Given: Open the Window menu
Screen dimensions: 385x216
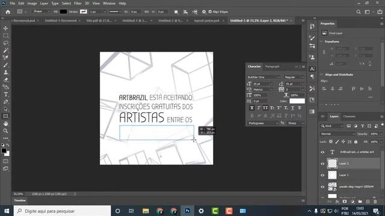Looking at the screenshot, I should point(109,4).
